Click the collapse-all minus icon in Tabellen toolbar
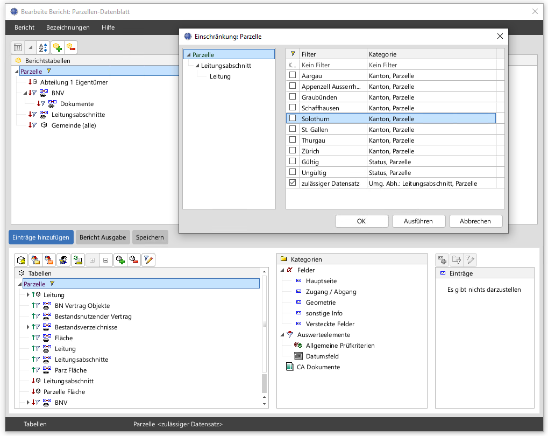This screenshot has height=436, width=548. pyautogui.click(x=105, y=260)
